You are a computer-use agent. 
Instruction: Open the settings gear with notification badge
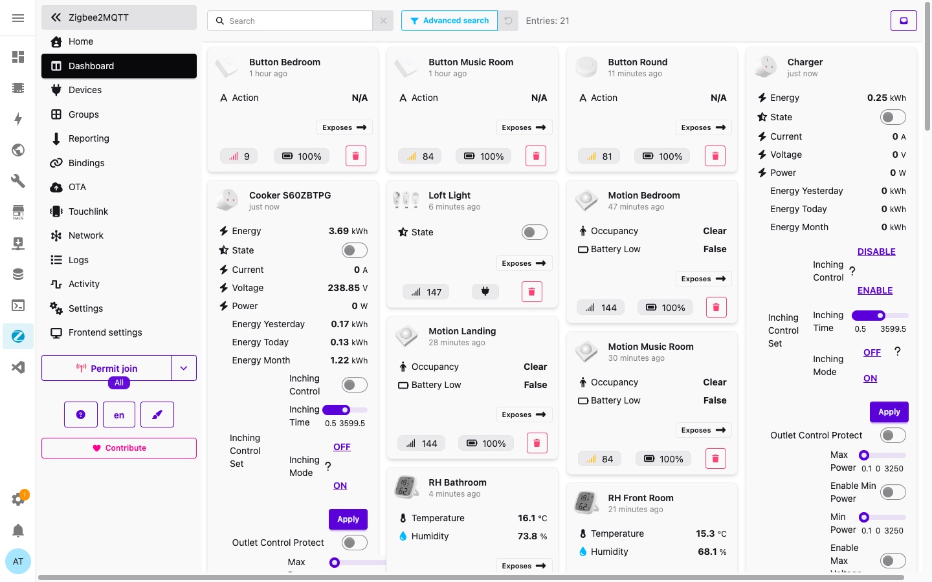coord(18,499)
